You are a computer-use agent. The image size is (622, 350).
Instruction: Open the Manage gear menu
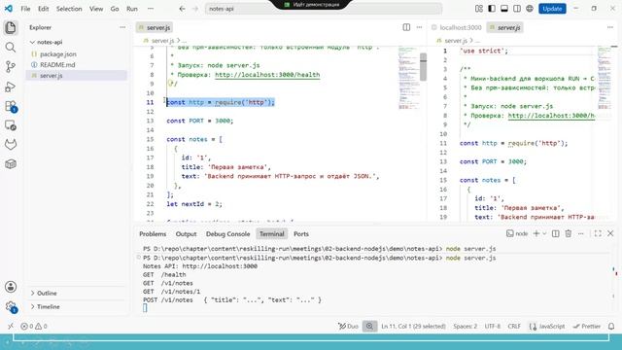point(11,306)
